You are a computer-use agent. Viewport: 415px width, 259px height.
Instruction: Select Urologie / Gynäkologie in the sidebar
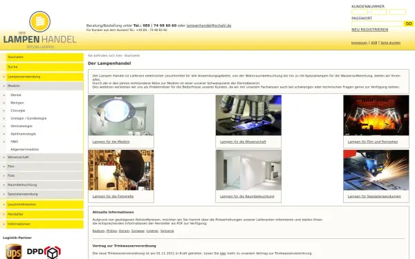[28, 118]
